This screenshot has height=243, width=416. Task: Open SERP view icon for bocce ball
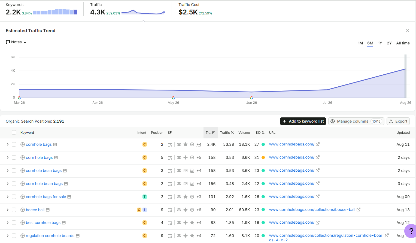170,210
